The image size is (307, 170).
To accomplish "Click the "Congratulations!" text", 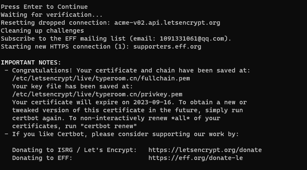I will click(42, 71).
